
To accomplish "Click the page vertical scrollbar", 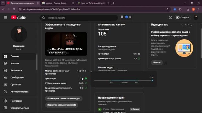I will [x=201, y=43].
